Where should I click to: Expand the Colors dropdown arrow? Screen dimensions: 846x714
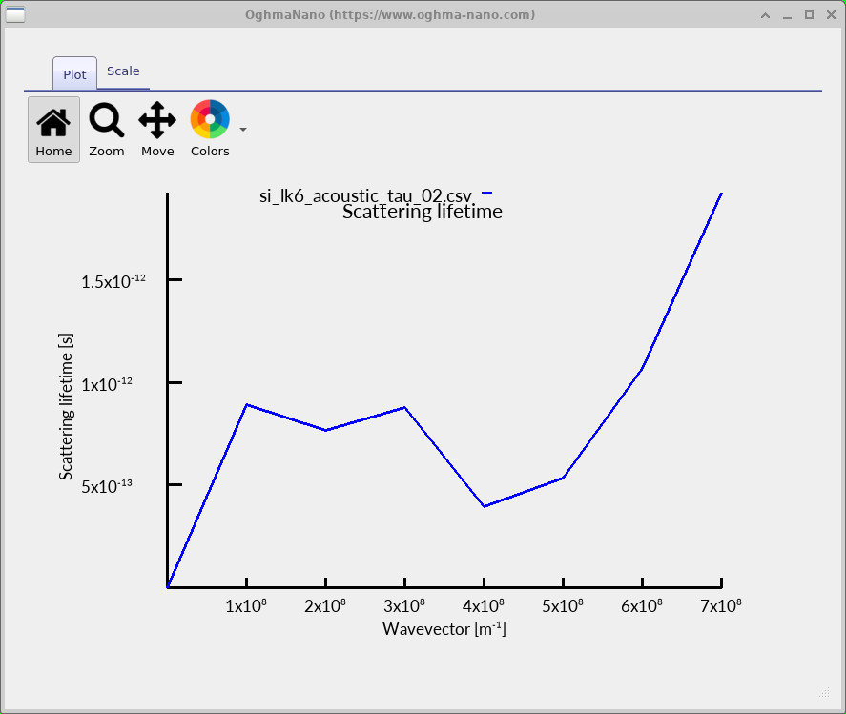[x=243, y=130]
